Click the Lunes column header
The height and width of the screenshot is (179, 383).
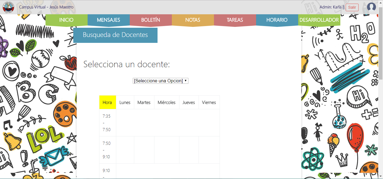pyautogui.click(x=125, y=102)
